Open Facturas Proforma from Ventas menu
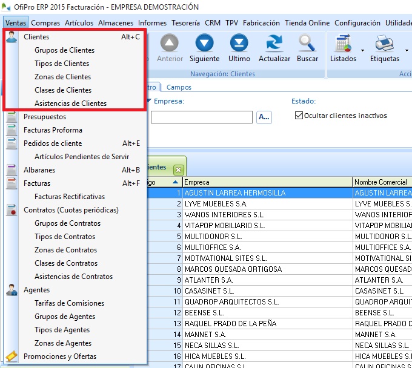The height and width of the screenshot is (368, 412). point(53,130)
